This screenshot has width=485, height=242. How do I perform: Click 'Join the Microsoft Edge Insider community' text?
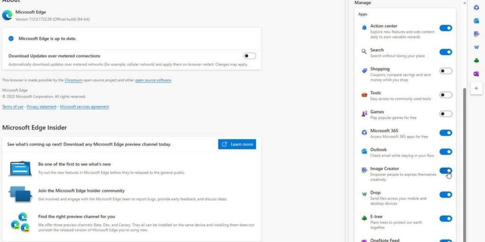click(81, 191)
